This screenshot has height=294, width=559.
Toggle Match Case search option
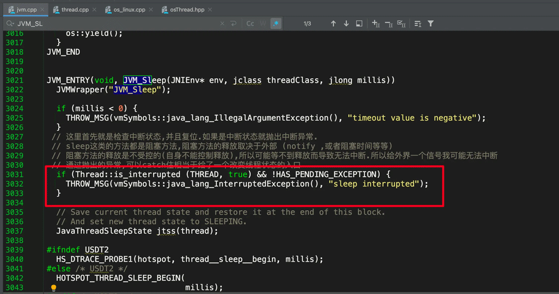pyautogui.click(x=250, y=23)
